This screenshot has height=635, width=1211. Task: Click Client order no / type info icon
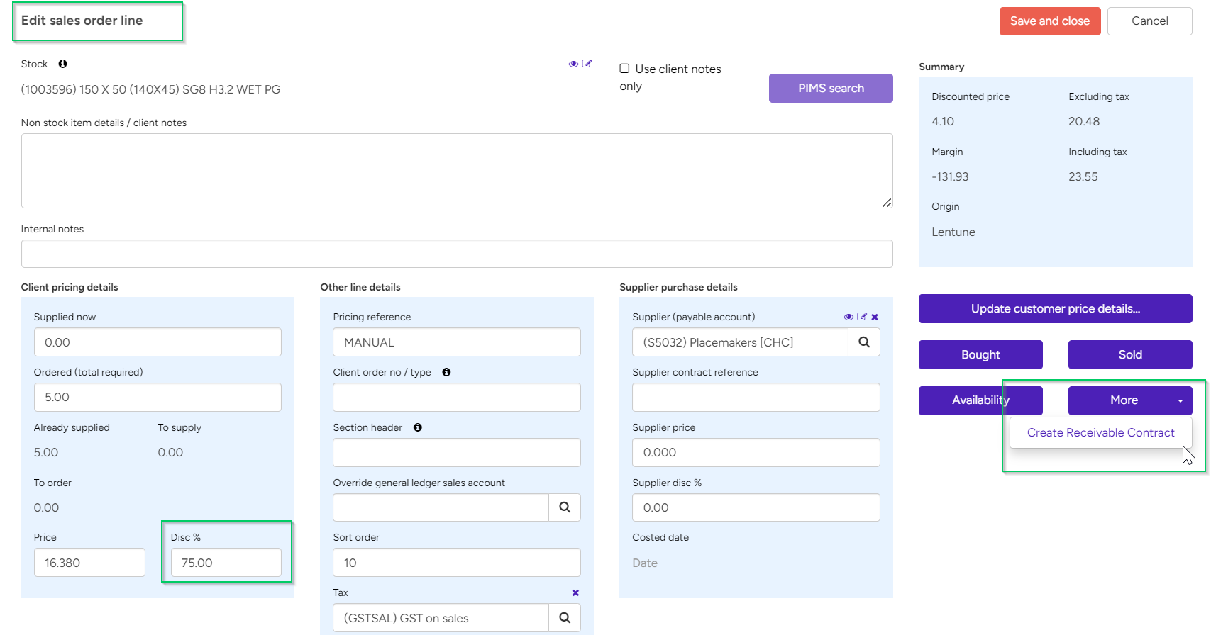pyautogui.click(x=446, y=372)
